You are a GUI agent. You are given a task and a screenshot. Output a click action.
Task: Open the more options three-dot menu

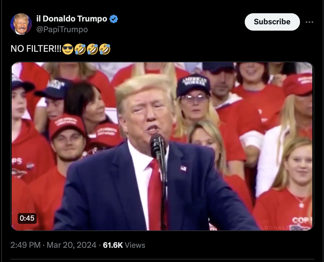pyautogui.click(x=309, y=22)
